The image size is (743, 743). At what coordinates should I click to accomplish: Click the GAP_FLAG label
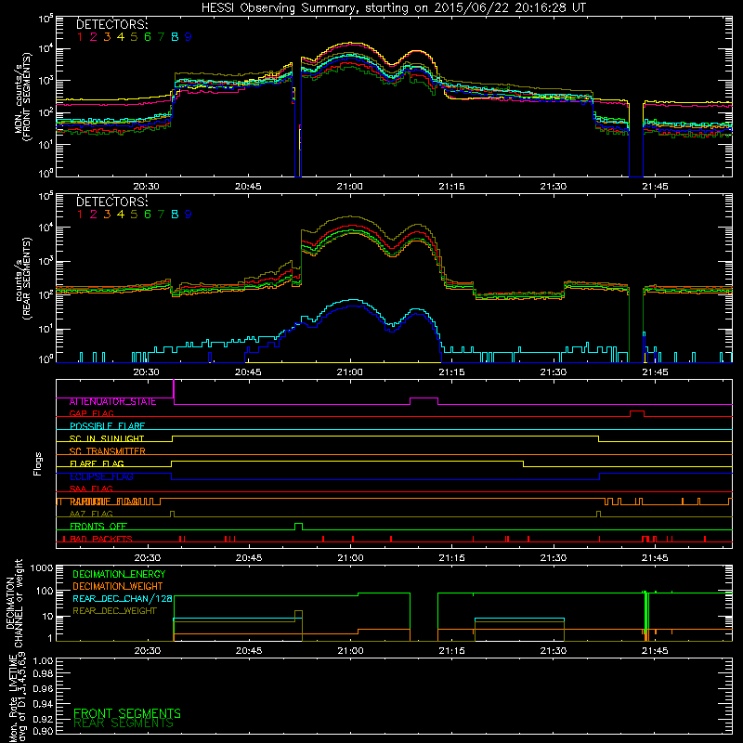pyautogui.click(x=91, y=413)
